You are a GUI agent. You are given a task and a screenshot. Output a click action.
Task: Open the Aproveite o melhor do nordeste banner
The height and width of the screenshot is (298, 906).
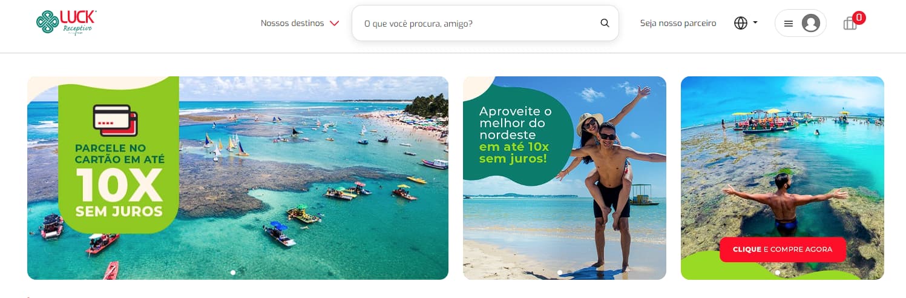(x=565, y=177)
